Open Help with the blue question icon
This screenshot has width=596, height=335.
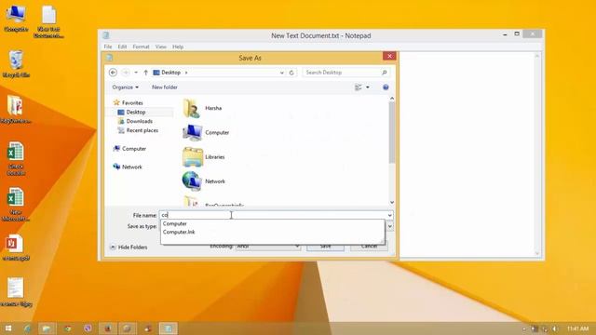tap(386, 87)
